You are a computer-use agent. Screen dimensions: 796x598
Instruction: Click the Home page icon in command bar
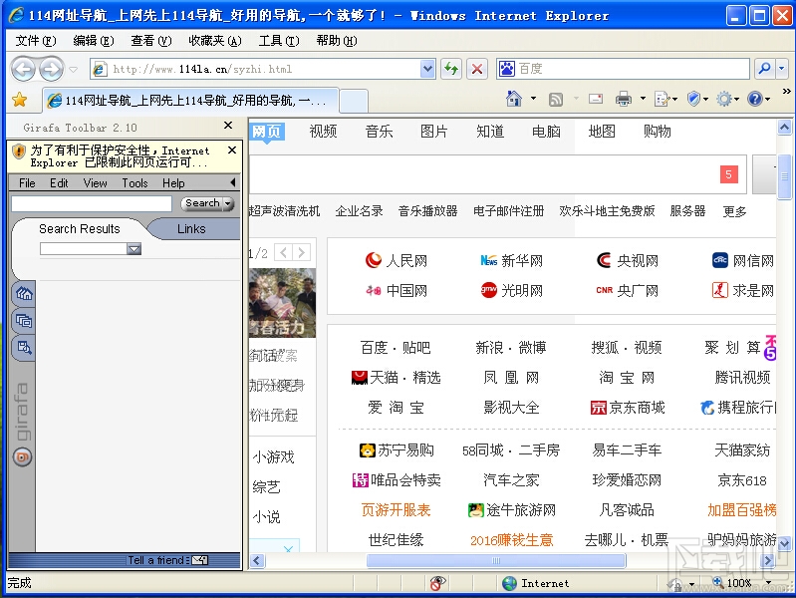(514, 99)
